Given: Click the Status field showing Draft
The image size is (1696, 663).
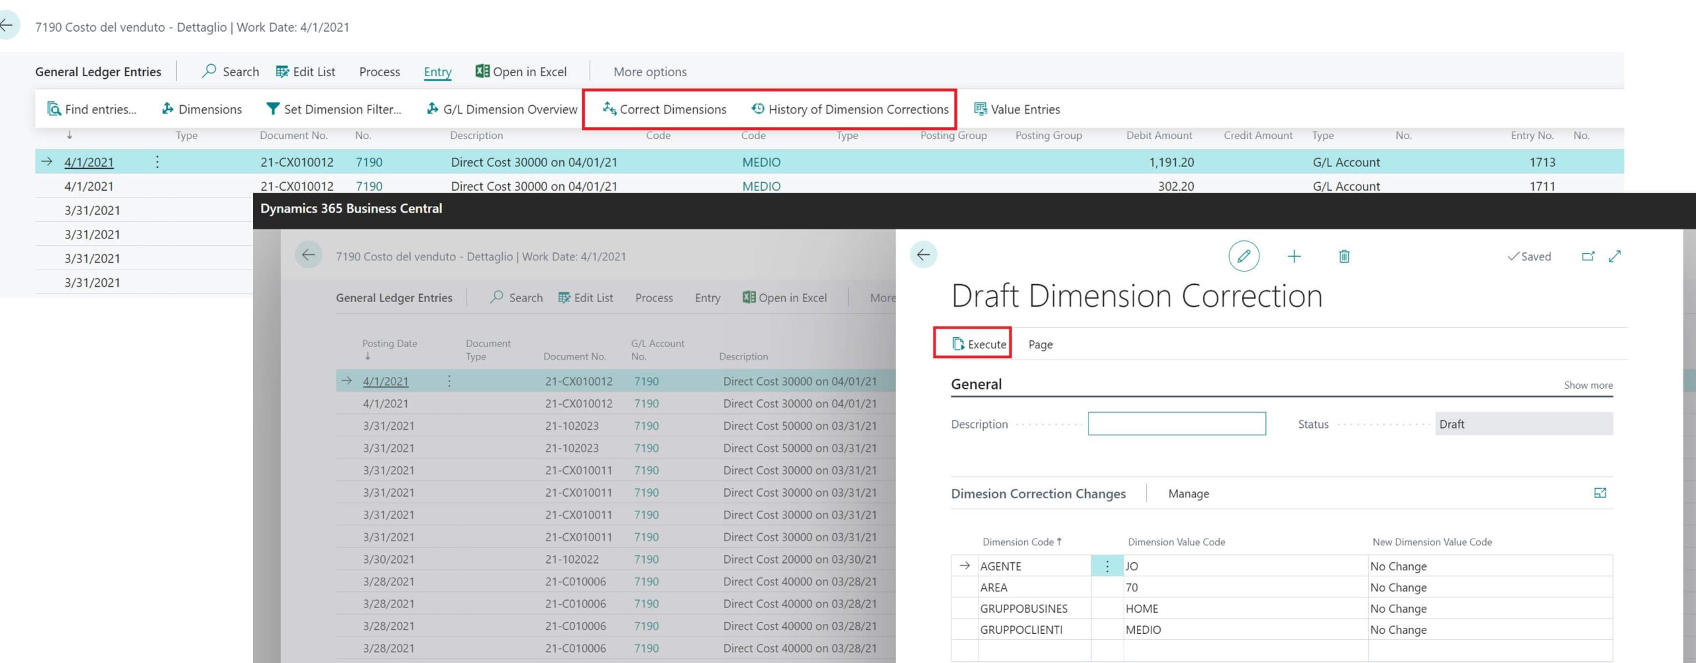Looking at the screenshot, I should (1524, 424).
